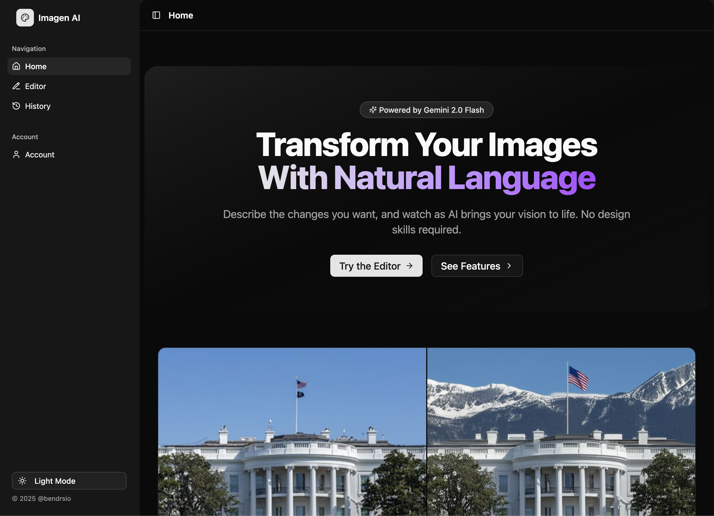Open the Editor navigation item
Screen dimensions: 714x516
69,86
